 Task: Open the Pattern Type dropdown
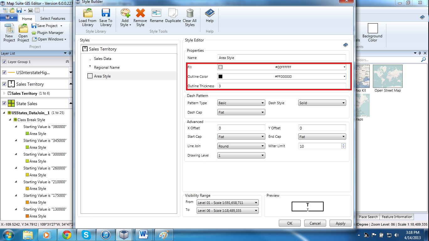(x=241, y=103)
